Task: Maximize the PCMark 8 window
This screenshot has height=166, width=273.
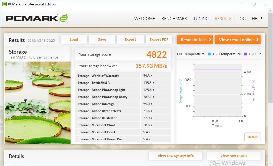Action: [x=254, y=4]
